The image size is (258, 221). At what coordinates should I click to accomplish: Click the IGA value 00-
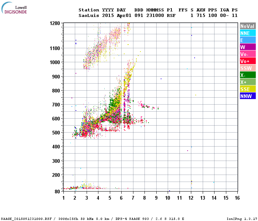[x=224, y=15]
